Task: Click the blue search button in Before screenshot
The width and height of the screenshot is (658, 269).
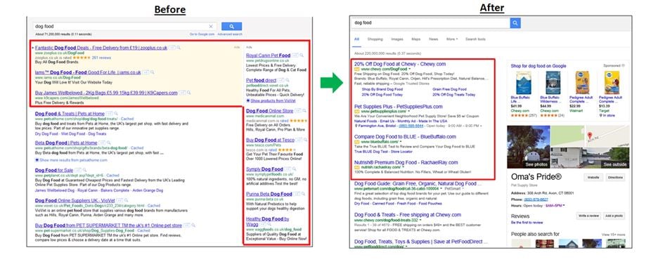Action: tap(232, 27)
